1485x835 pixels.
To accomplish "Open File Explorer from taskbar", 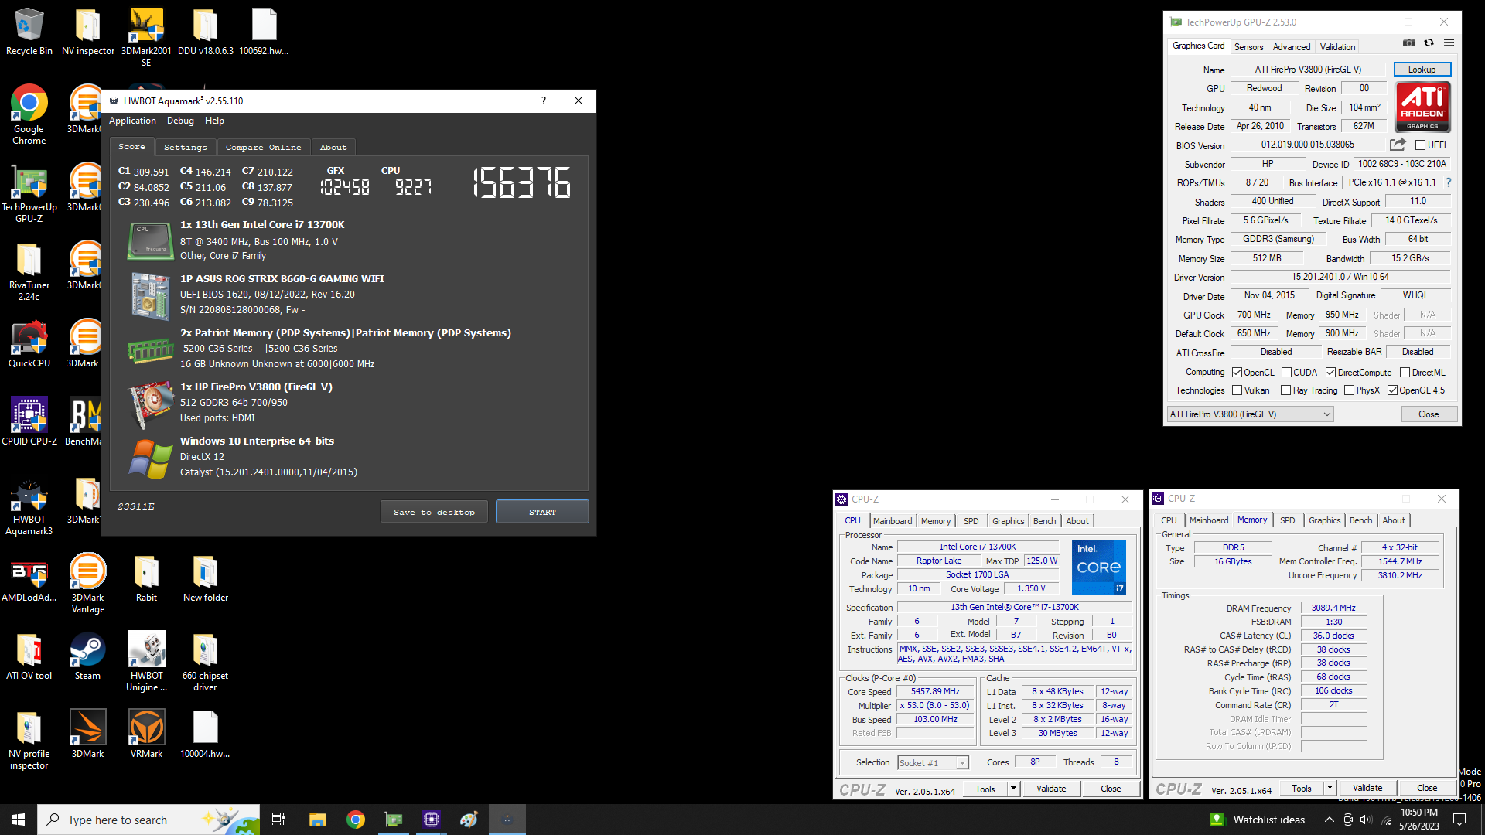I will pos(317,820).
